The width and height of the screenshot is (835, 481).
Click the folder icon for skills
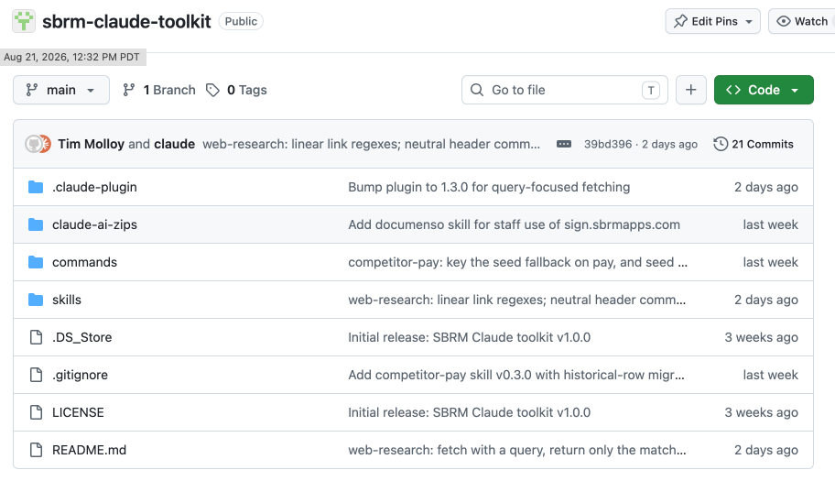pos(36,300)
